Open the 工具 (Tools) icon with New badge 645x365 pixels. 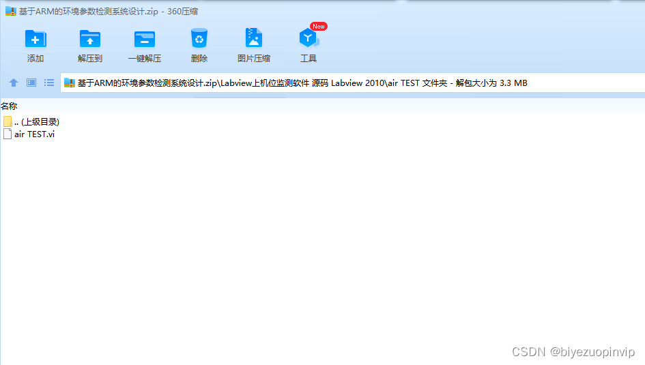(309, 38)
